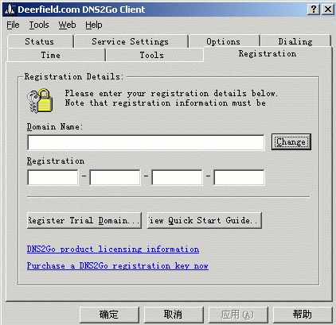Open the Web menu
The width and height of the screenshot is (336, 325).
point(67,25)
